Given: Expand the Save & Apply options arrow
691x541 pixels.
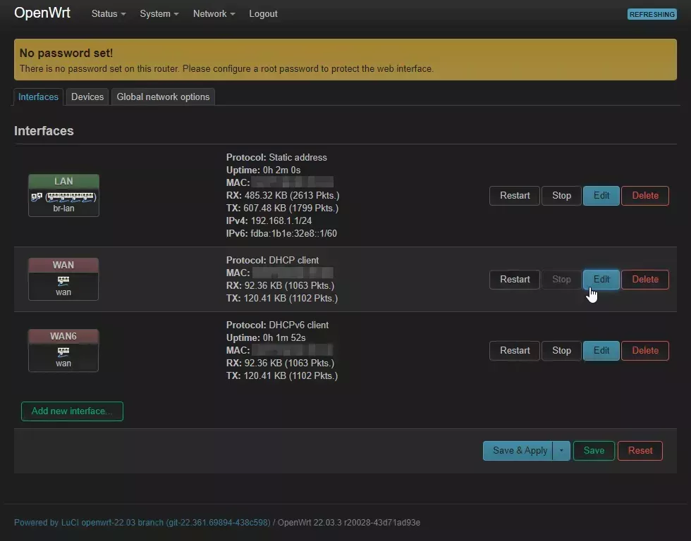Looking at the screenshot, I should 561,451.
